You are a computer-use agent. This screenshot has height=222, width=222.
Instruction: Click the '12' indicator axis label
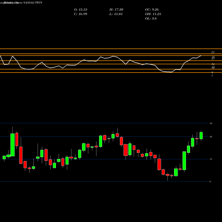pyautogui.click(x=213, y=67)
